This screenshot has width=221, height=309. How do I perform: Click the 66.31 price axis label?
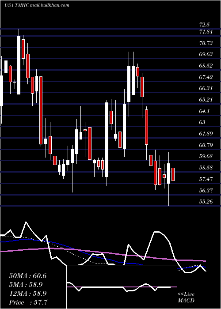pyautogui.click(x=206, y=88)
